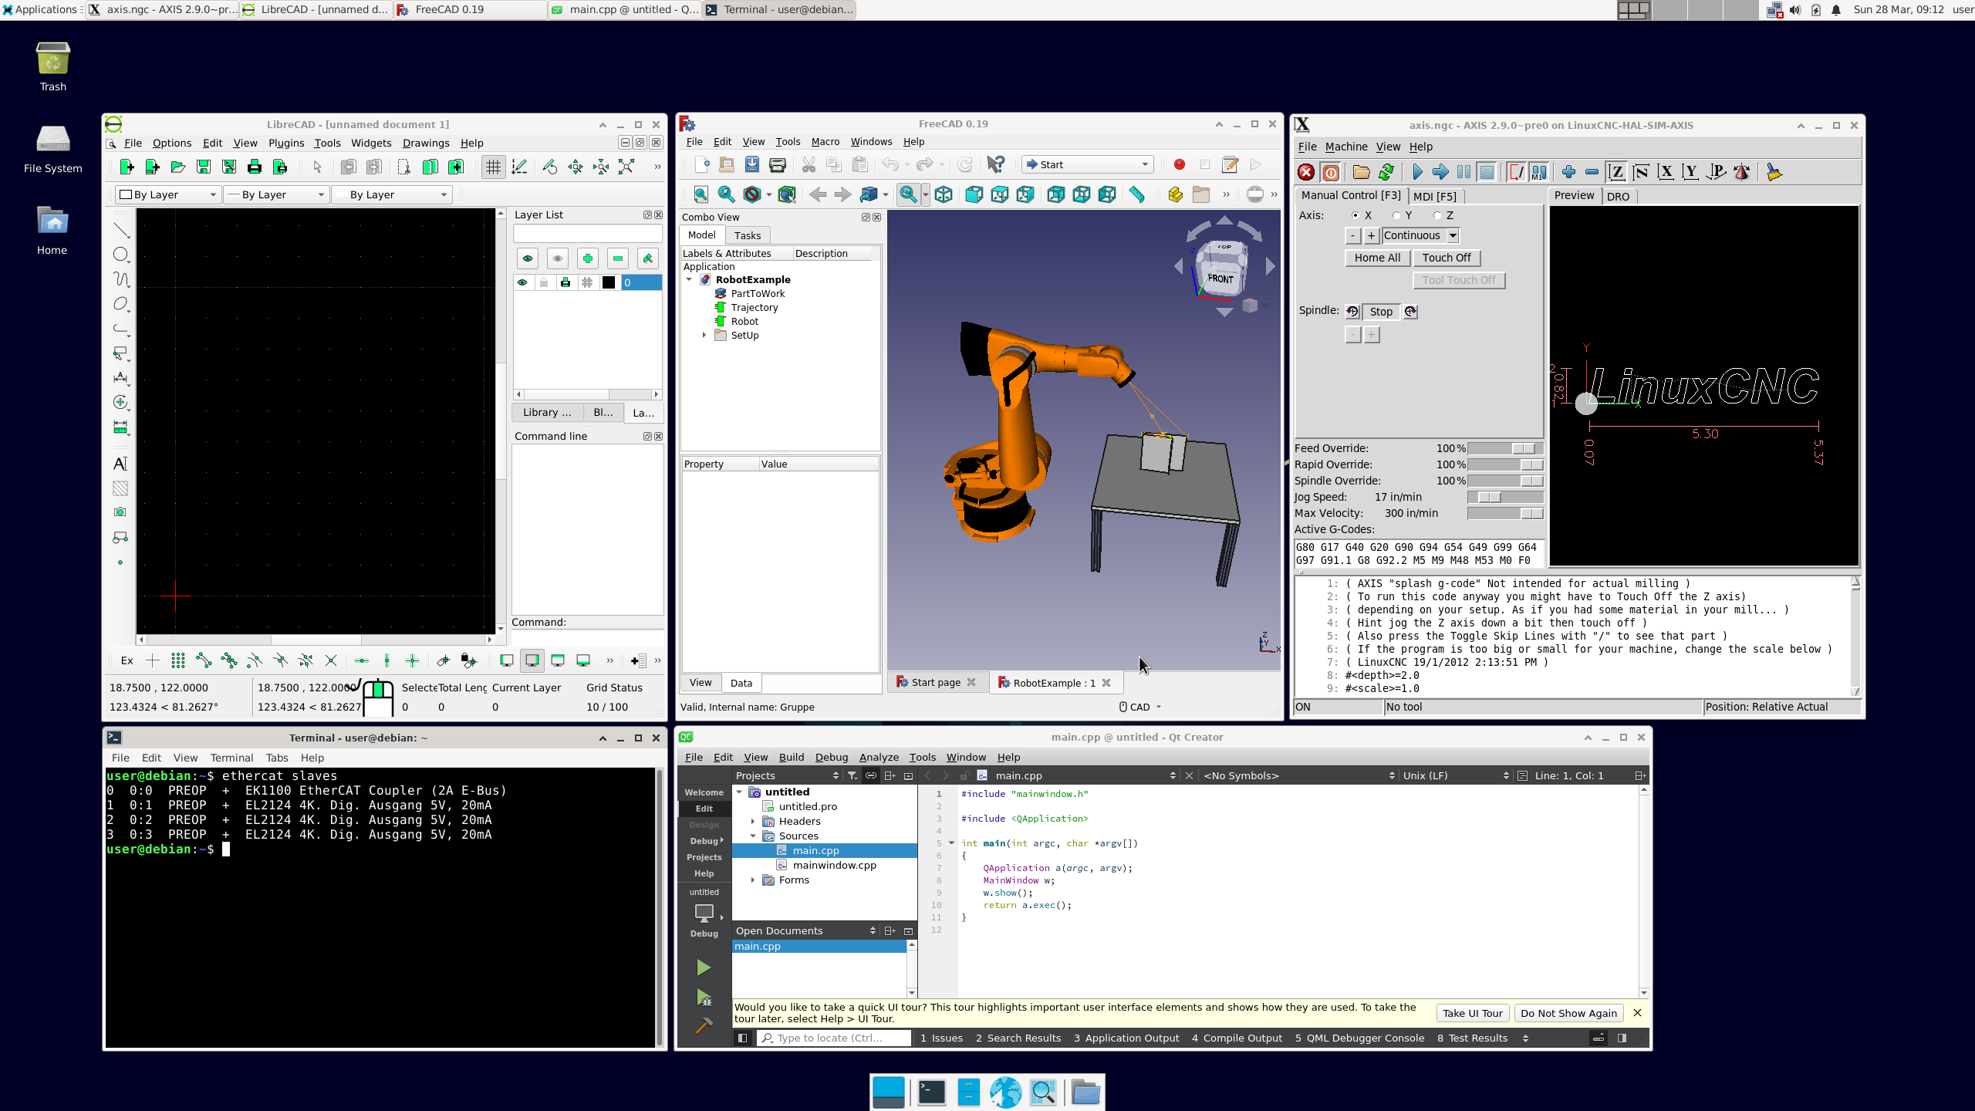Click Take UI Tour button
Viewport: 1975px width, 1111px height.
point(1472,1013)
